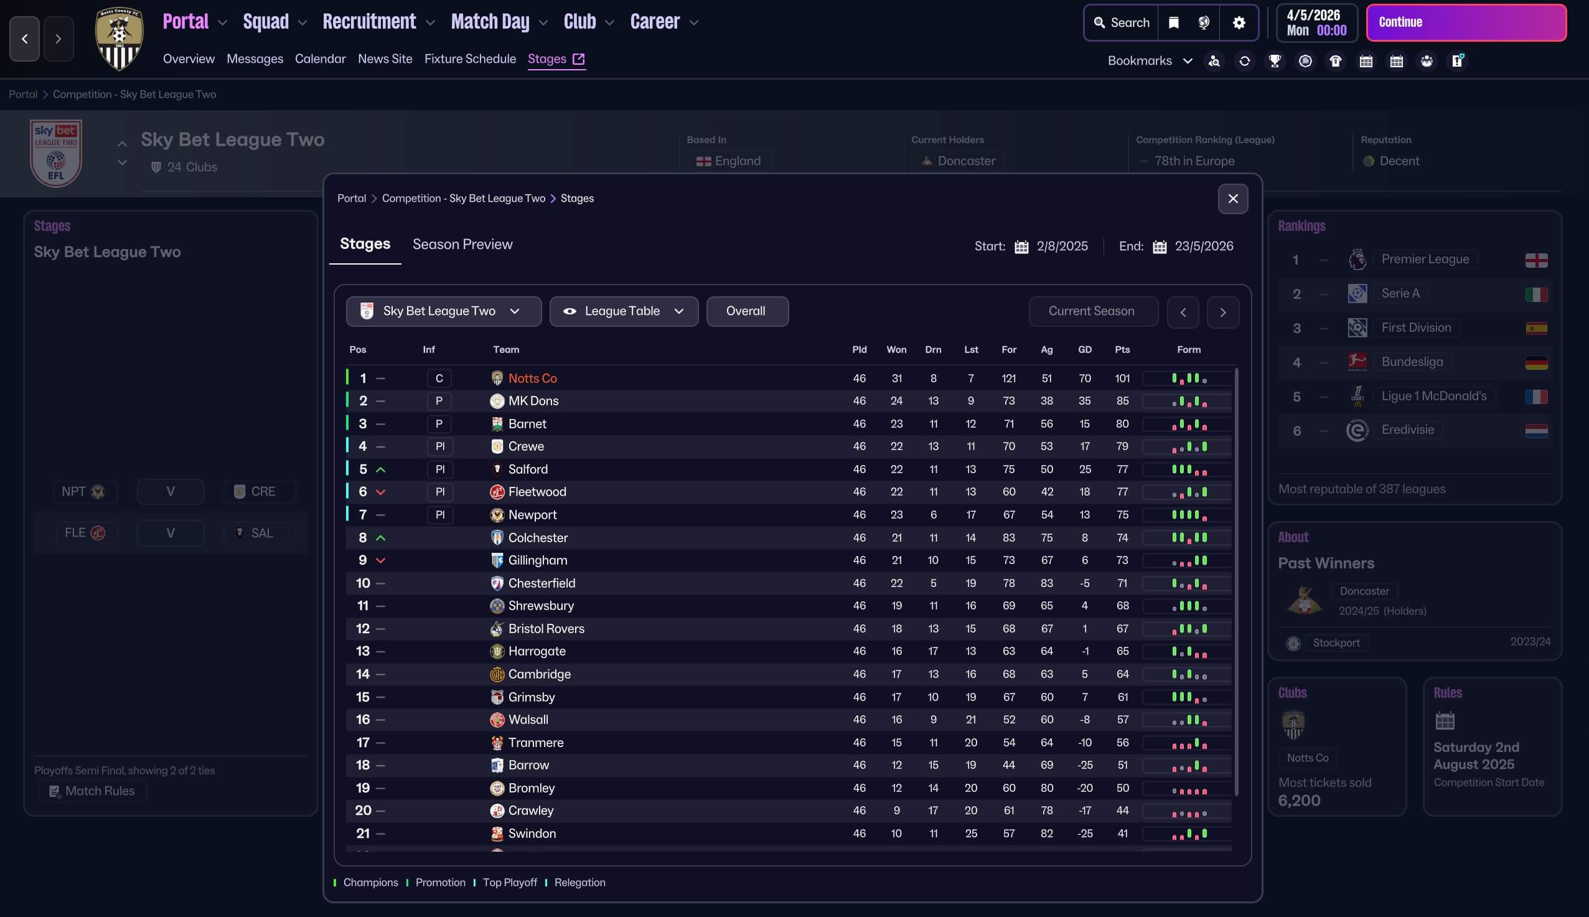Toggle the Overall table filter button

point(747,311)
